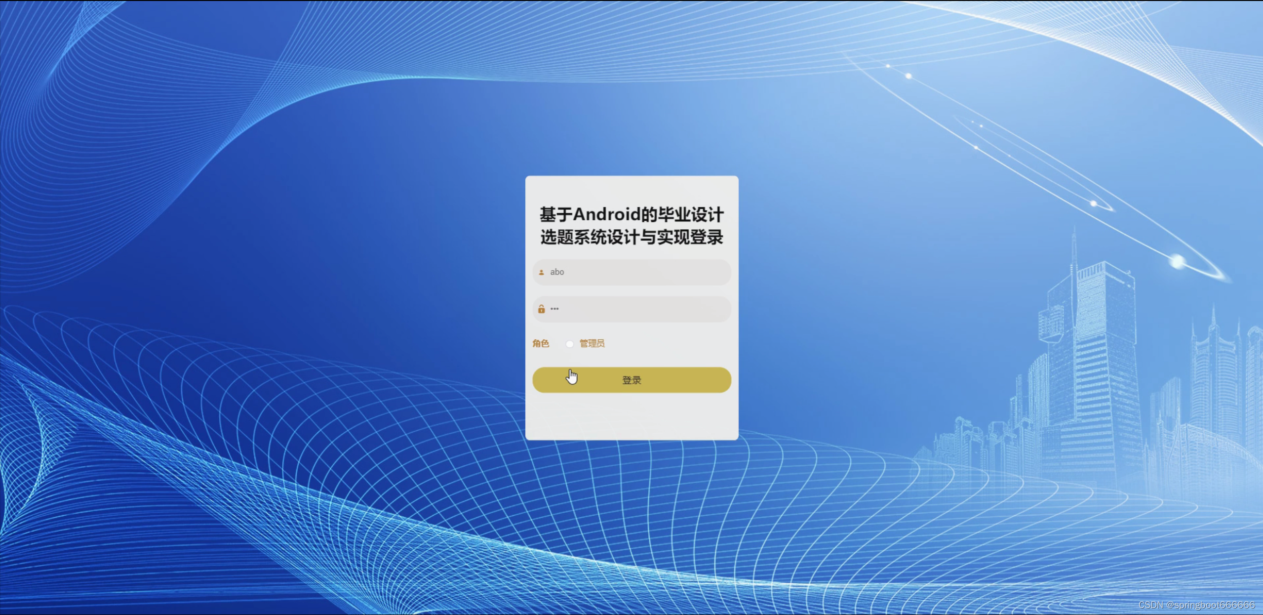Viewport: 1263px width, 615px height.
Task: Click the user avatar icon in username field
Action: (541, 272)
